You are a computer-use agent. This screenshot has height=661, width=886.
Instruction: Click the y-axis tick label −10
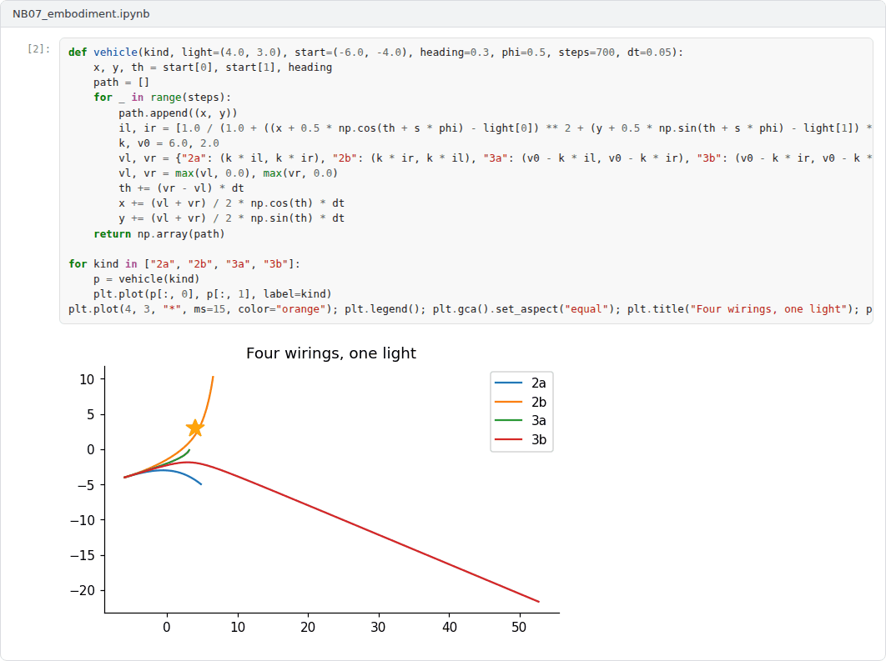click(x=83, y=520)
